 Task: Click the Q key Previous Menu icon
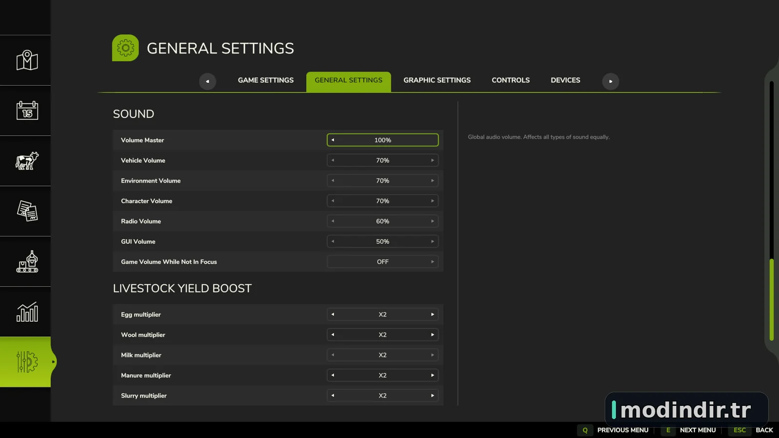tap(585, 430)
